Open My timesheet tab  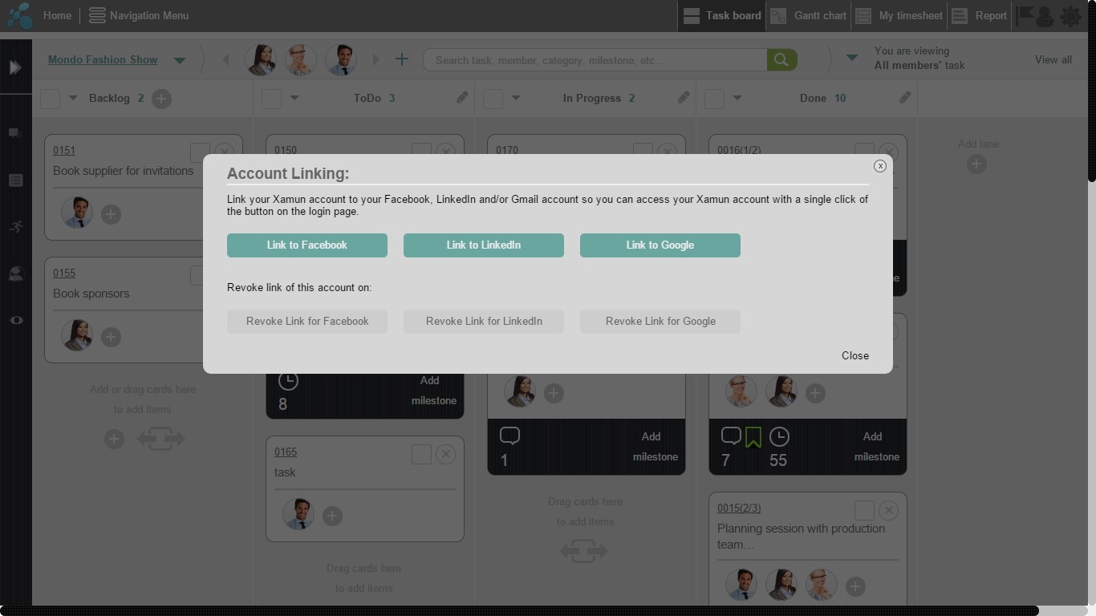coord(899,15)
